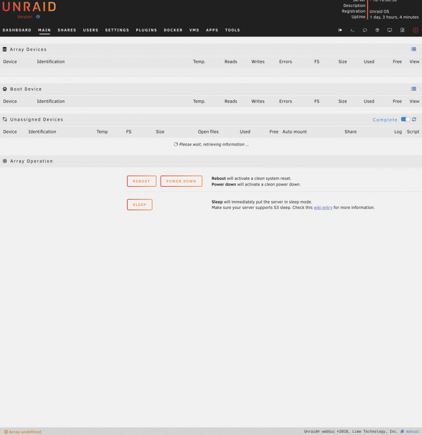
Task: Click Reads header in Array Devices table
Action: (231, 61)
